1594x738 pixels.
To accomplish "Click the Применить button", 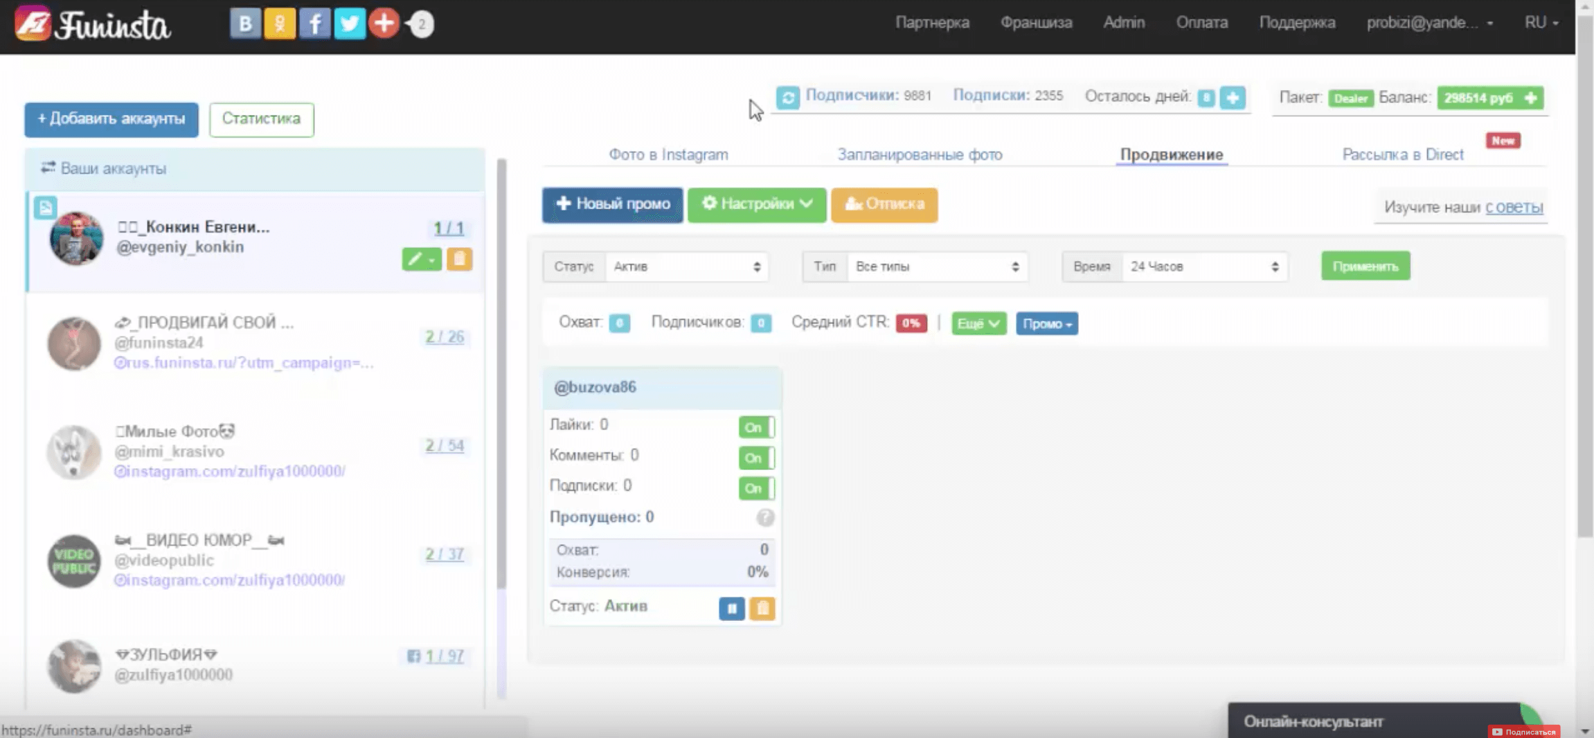I will click(1365, 267).
